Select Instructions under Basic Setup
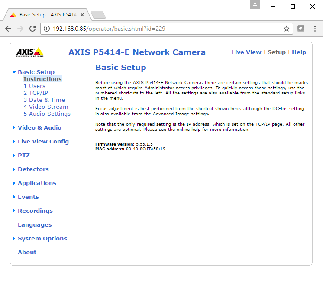 42,79
